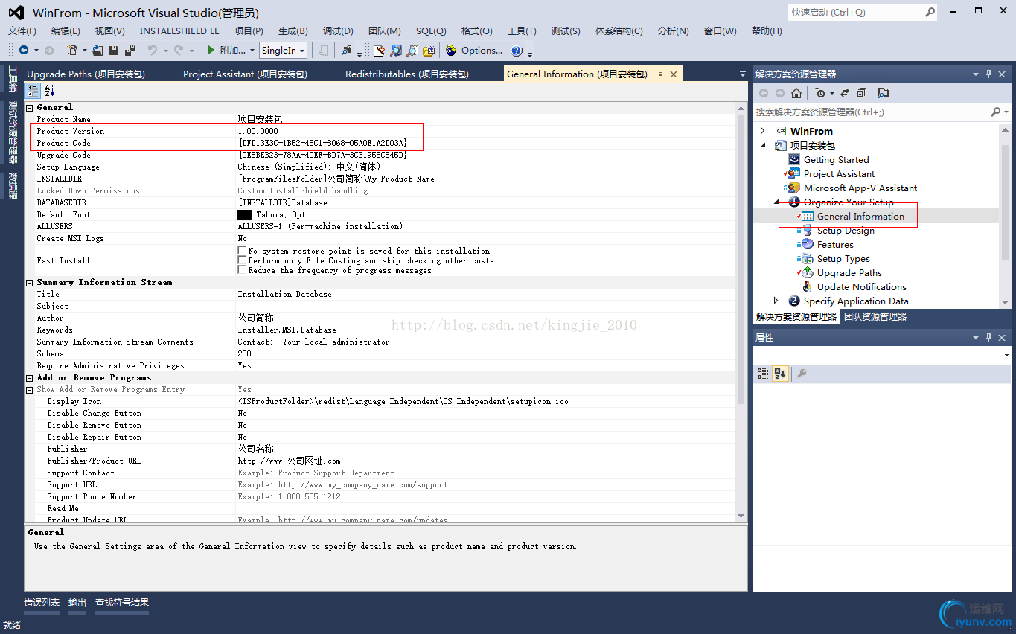Viewport: 1016px width, 634px height.
Task: Click the Solution Explorer search magnifier icon
Action: click(x=995, y=112)
